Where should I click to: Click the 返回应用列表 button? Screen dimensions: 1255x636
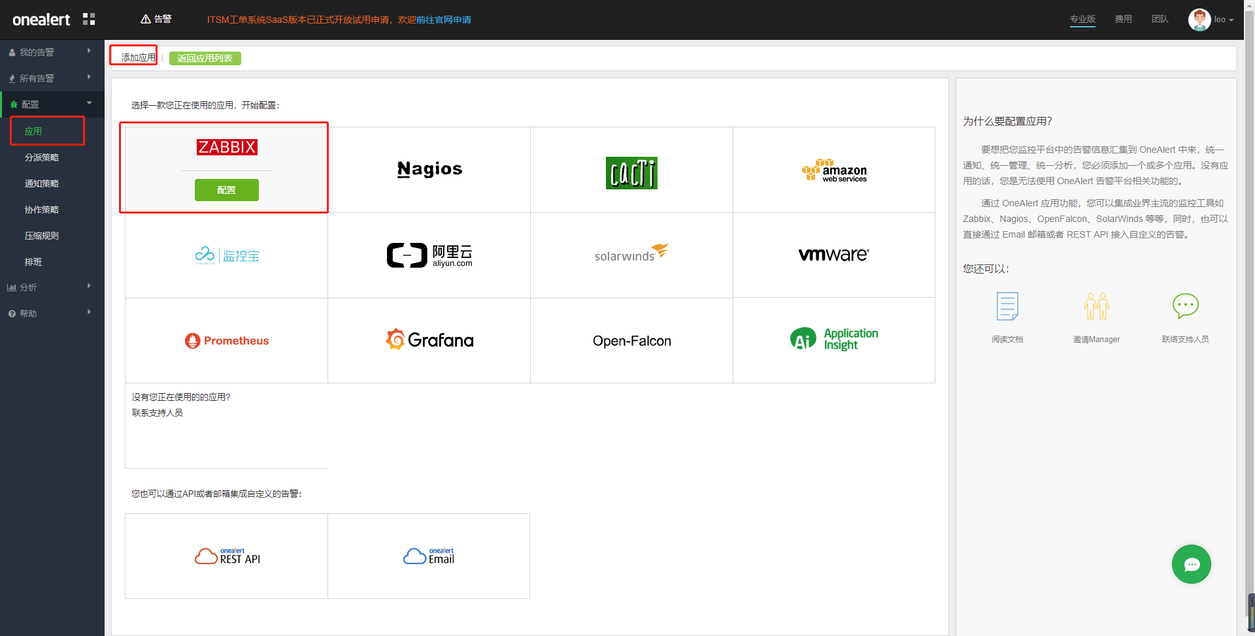205,58
